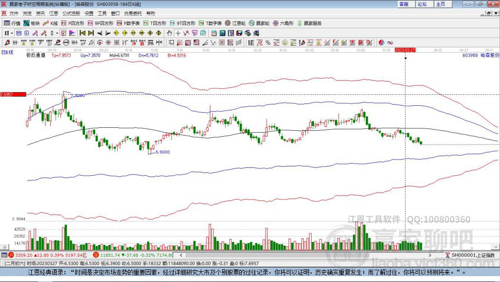This screenshot has height=282, width=500.
Task: Click the yin-yang taiji icon
Action: [382, 42]
